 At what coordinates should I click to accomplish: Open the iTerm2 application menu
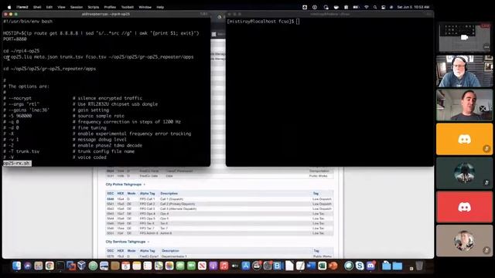pos(22,7)
